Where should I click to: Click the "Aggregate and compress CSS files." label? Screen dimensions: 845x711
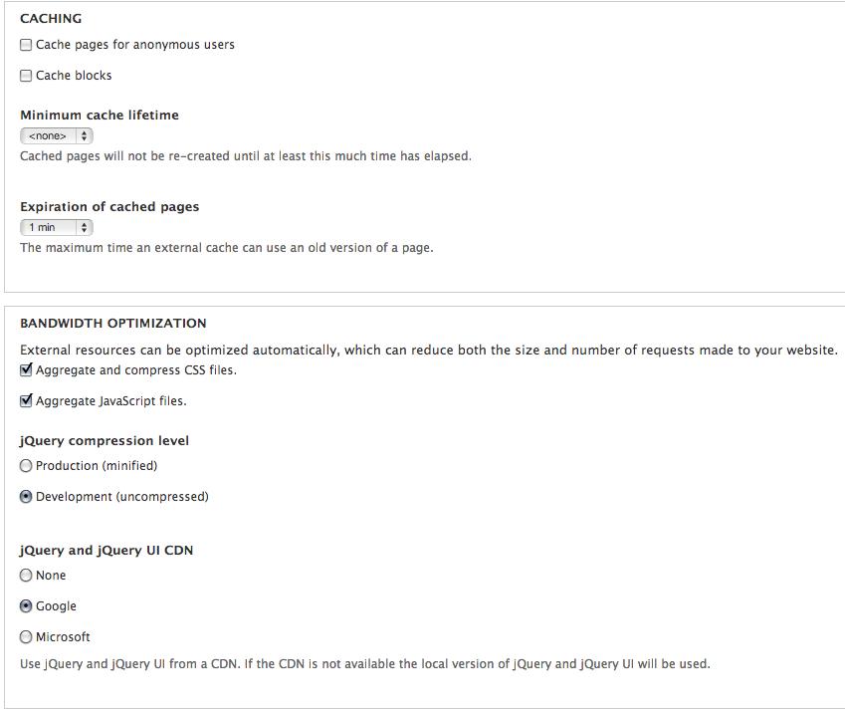[x=136, y=370]
